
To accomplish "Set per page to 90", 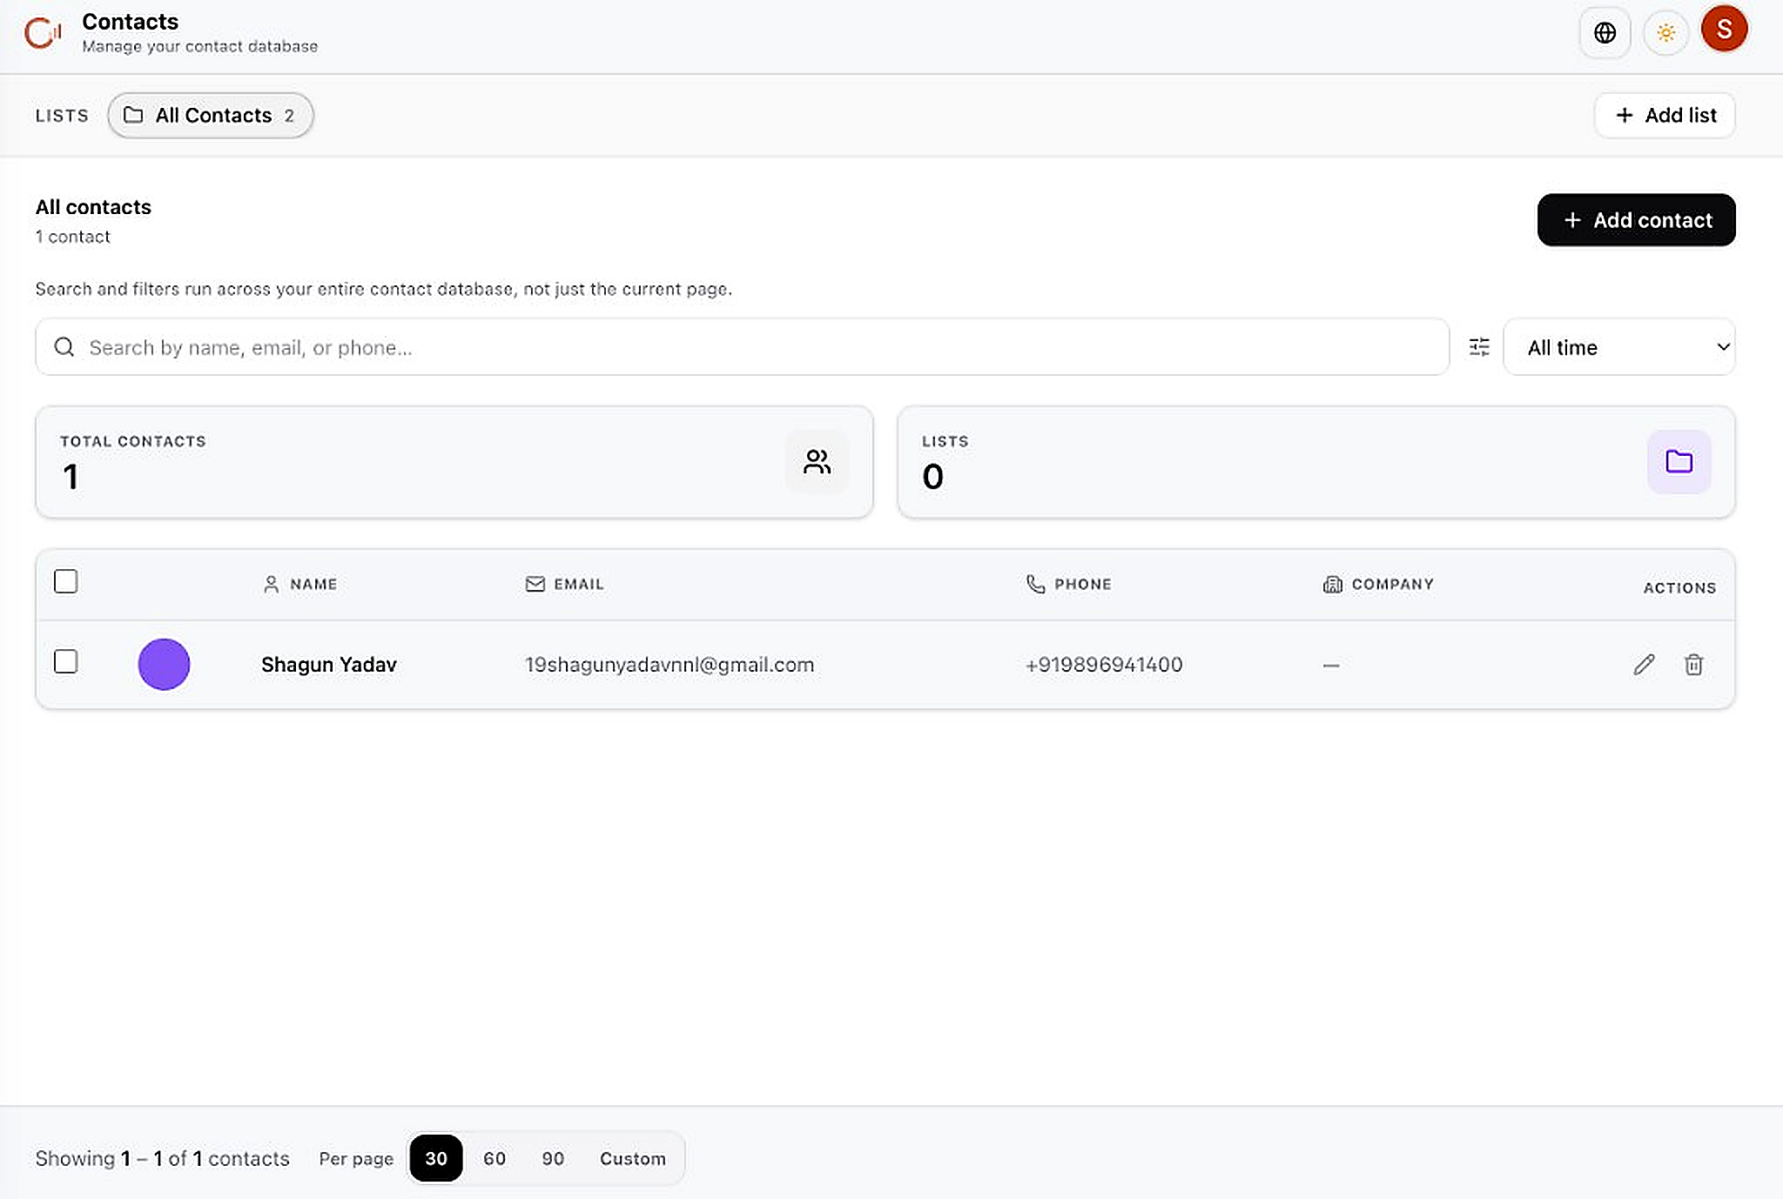I will (553, 1158).
